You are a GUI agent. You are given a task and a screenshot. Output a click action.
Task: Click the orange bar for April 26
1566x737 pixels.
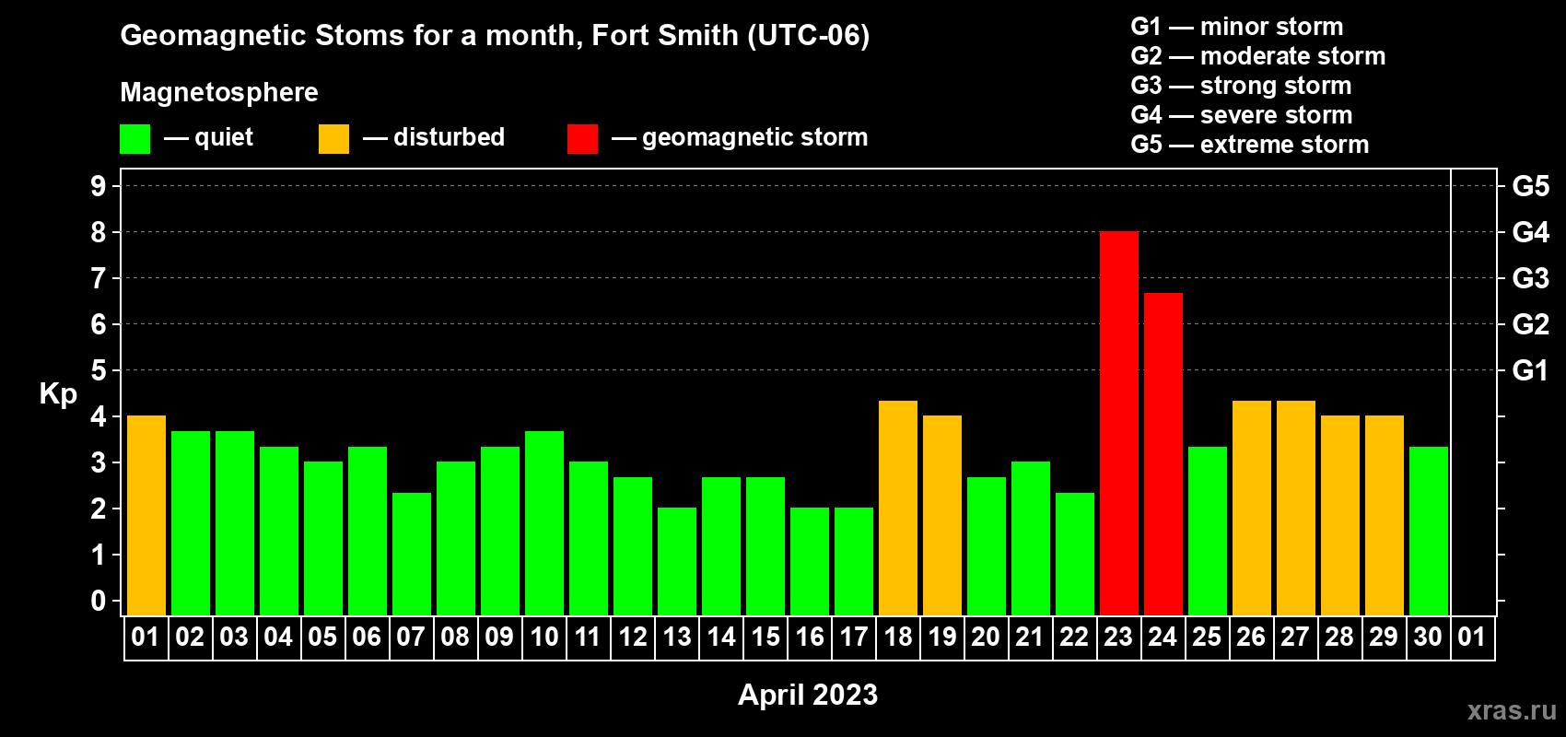tap(1252, 509)
